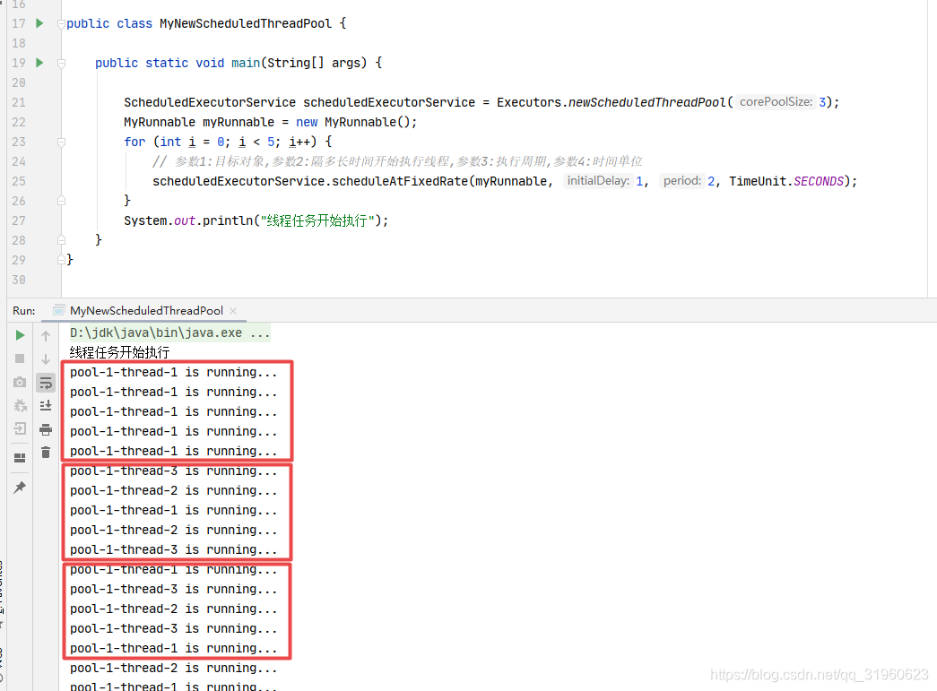Screen dimensions: 937x691
Task: Click the scheduleAtFixedRate method call
Action: [x=400, y=181]
